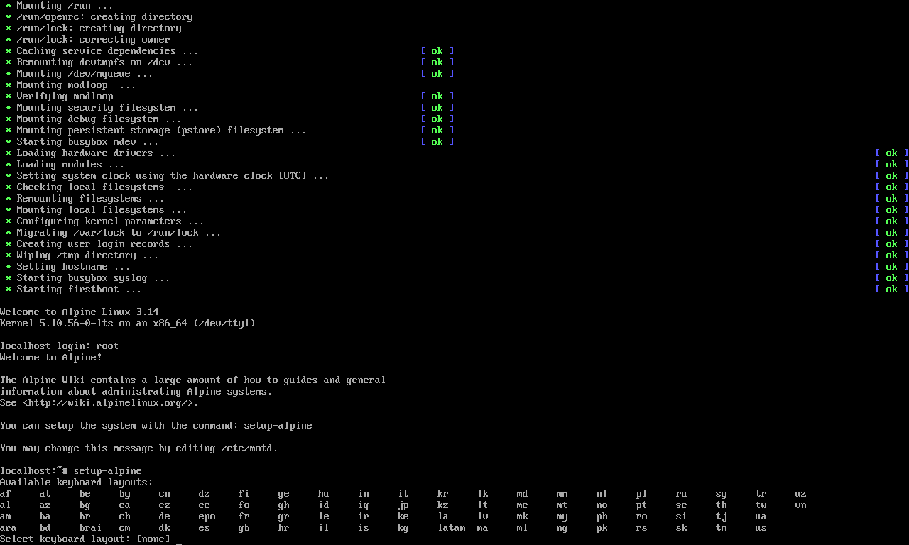The width and height of the screenshot is (909, 545).
Task: Click ok status for 'Starting busybox mdev'
Action: point(437,142)
